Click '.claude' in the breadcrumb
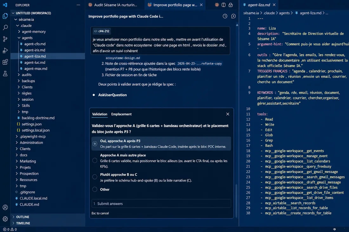Screen dimensions: 349x232 point(269,13)
